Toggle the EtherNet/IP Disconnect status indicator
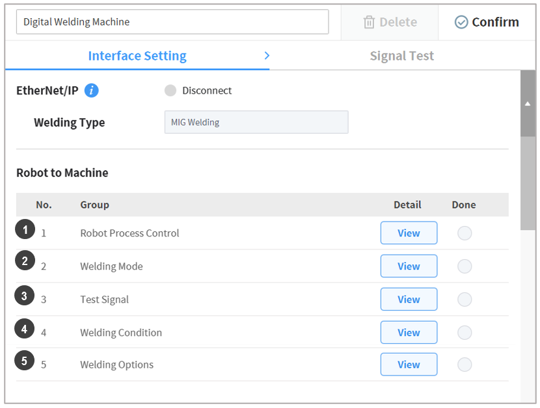The width and height of the screenshot is (540, 408). tap(170, 90)
